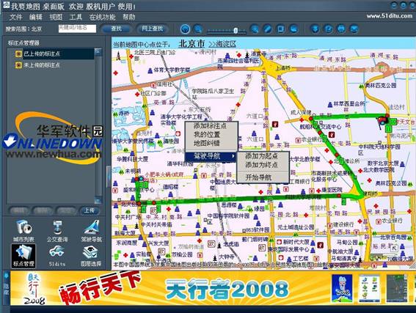
Task: Click 上清桥 label on map
Action: coord(282,68)
